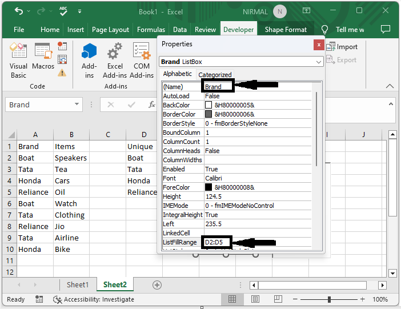Viewport: 401px width, 309px height.
Task: Switch to the Sheet1 tab
Action: 78,284
